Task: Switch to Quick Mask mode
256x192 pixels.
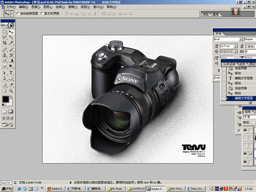Action: (11, 112)
